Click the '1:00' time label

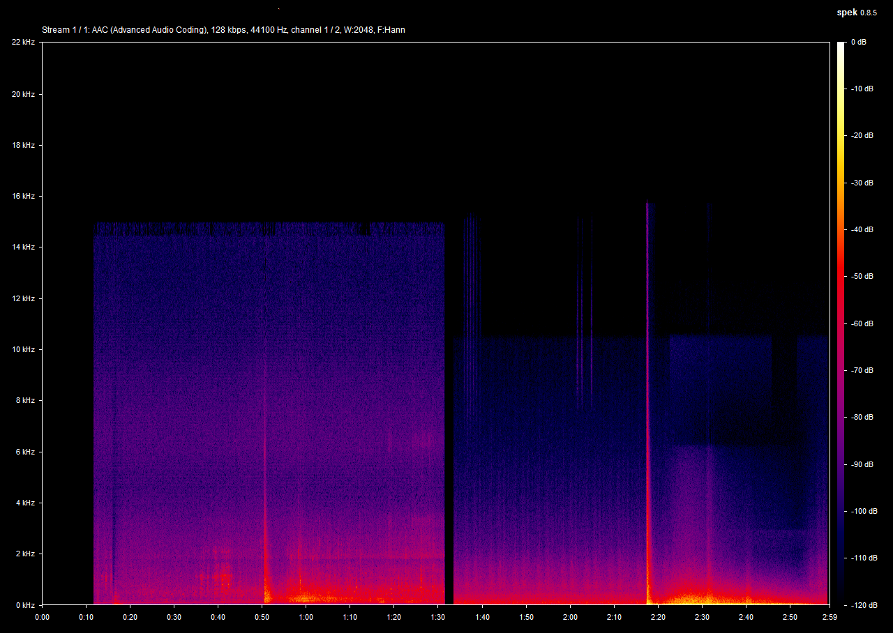[x=306, y=617]
